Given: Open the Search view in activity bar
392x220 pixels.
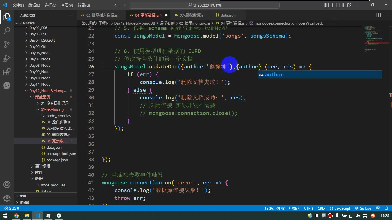Looking at the screenshot, I should coord(7,30).
